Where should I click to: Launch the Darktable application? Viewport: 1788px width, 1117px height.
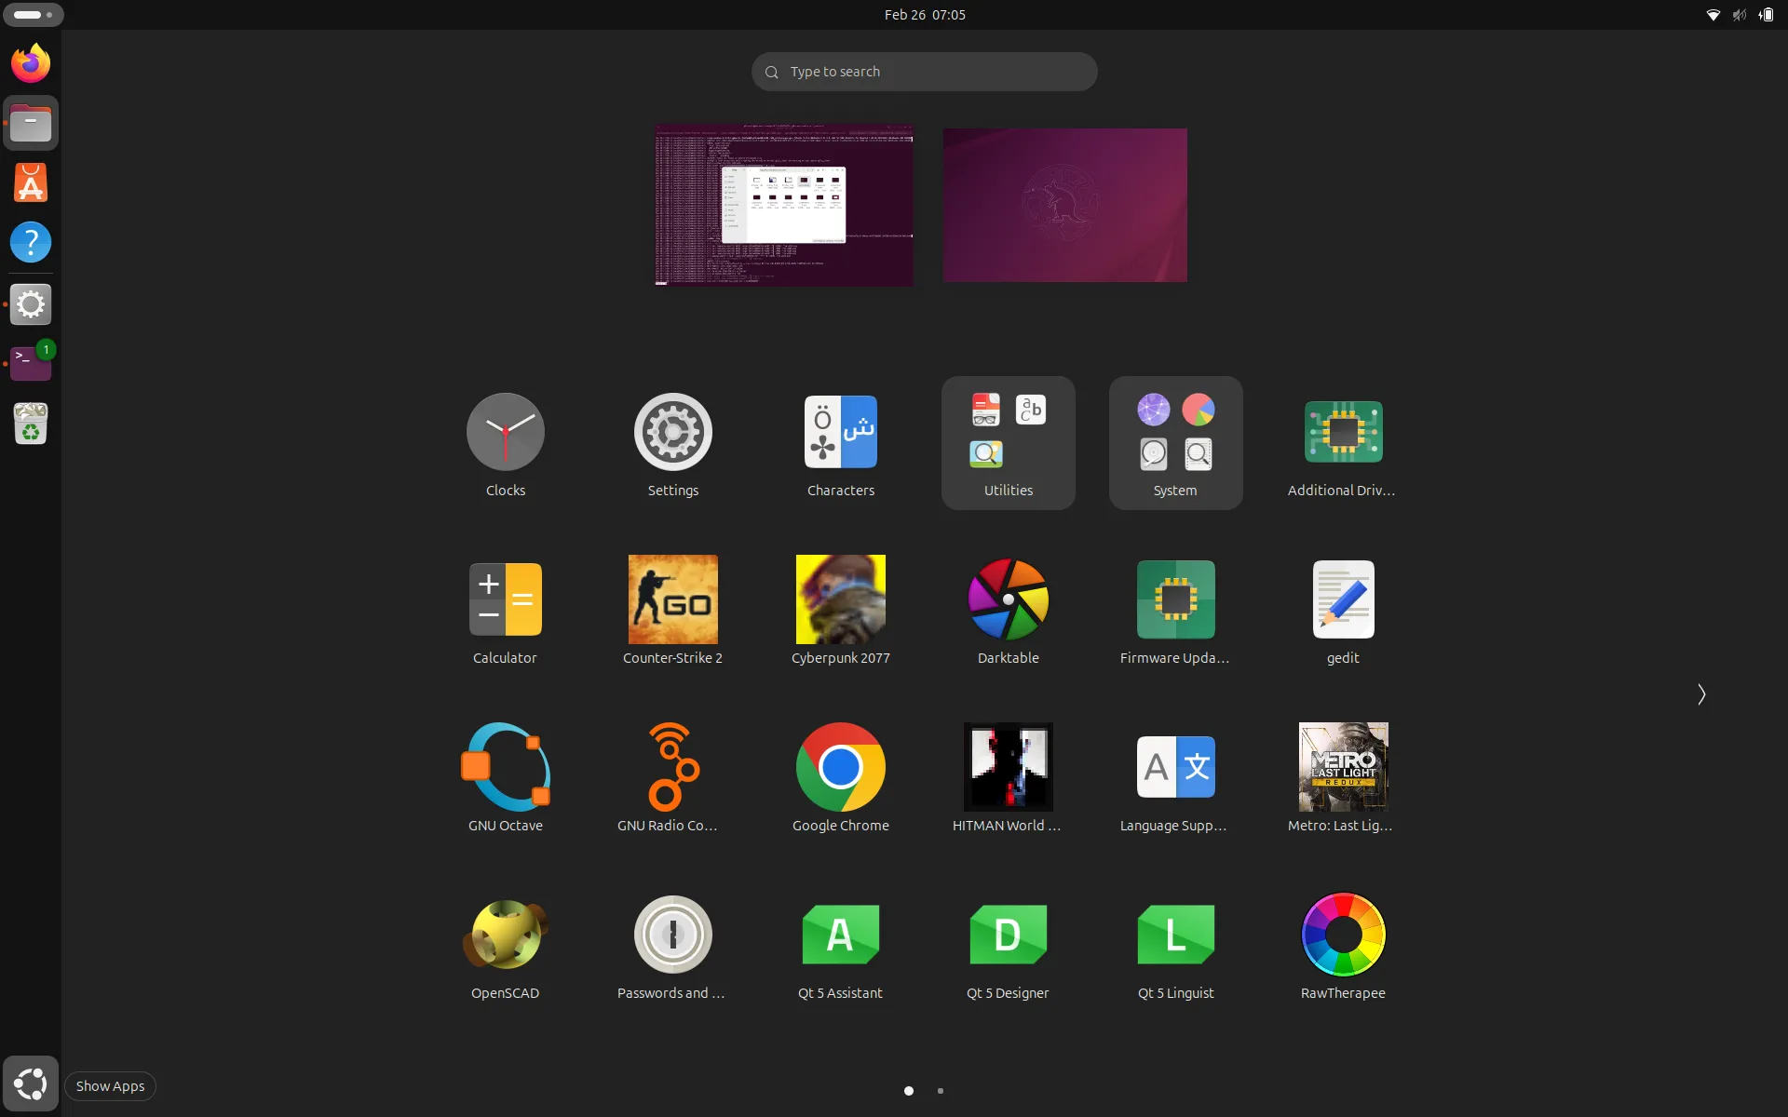click(1008, 600)
